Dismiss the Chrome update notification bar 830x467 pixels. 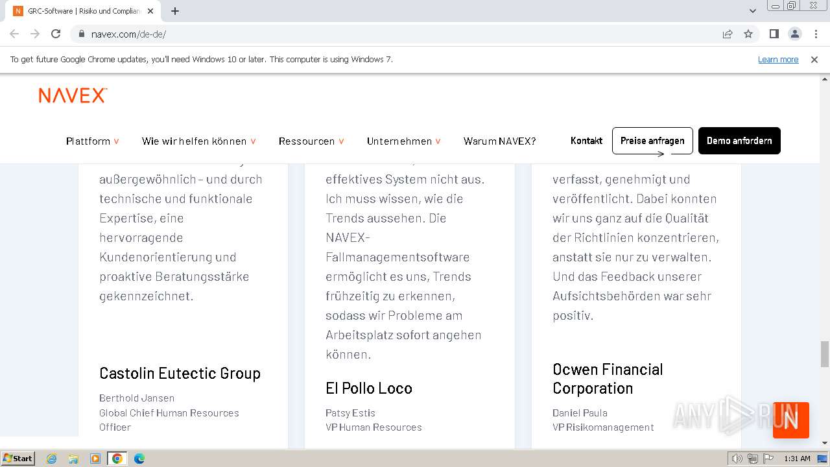tap(814, 59)
